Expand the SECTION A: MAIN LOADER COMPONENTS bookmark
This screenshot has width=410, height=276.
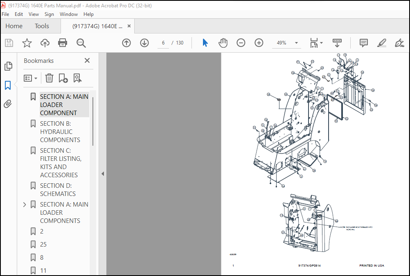pyautogui.click(x=25, y=205)
